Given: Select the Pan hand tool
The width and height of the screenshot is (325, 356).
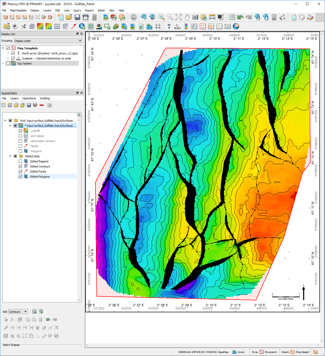Looking at the screenshot, I should (x=187, y=17).
